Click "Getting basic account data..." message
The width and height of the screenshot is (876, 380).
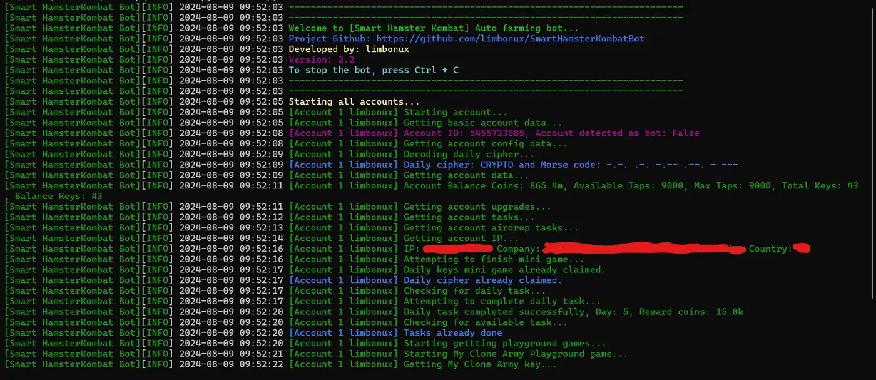click(x=483, y=123)
